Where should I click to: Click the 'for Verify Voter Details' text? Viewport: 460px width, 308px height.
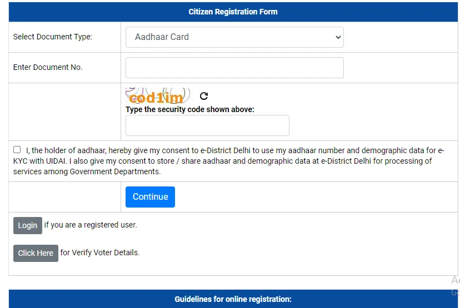tap(100, 253)
